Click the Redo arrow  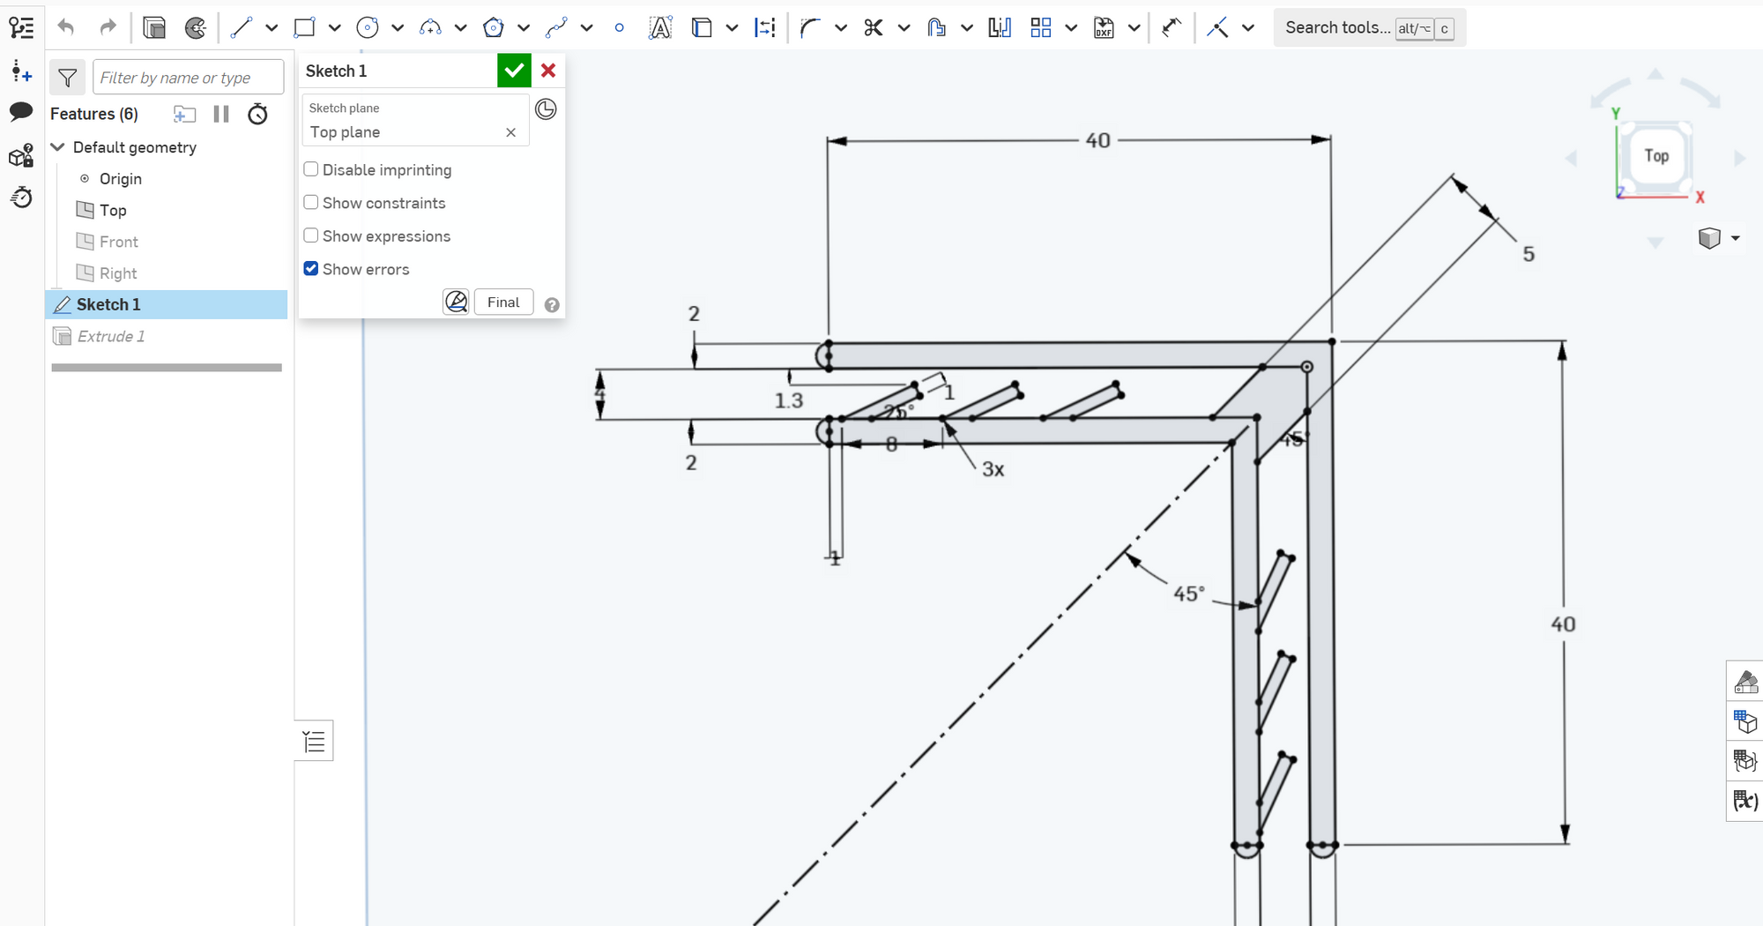pyautogui.click(x=108, y=27)
